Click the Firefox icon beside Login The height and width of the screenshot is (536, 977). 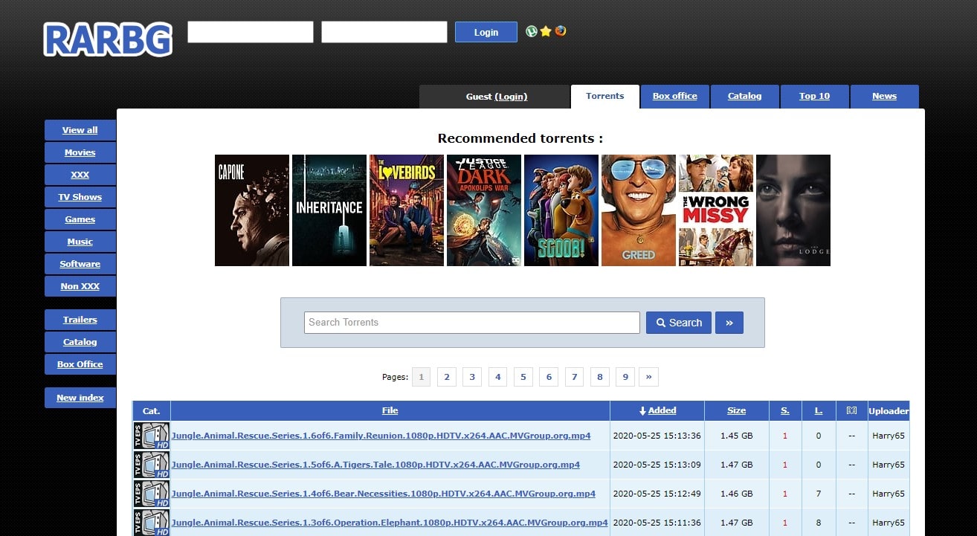click(x=561, y=31)
